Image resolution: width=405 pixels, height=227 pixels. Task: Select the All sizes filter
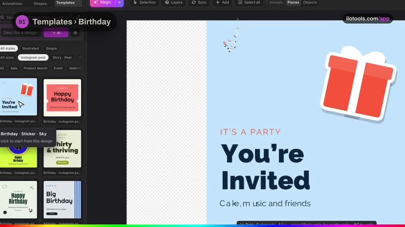(x=7, y=58)
